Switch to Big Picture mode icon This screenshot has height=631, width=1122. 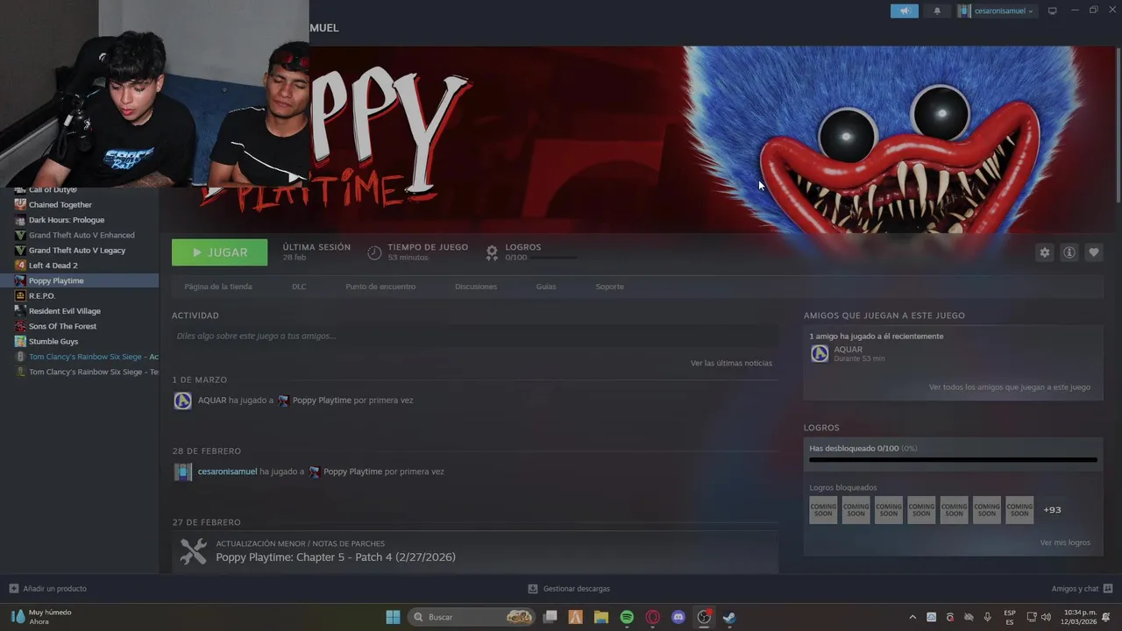tap(1053, 11)
